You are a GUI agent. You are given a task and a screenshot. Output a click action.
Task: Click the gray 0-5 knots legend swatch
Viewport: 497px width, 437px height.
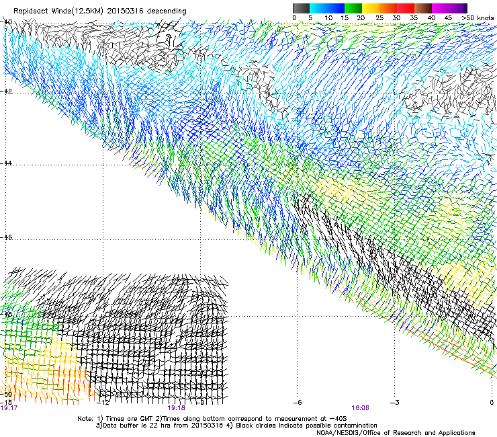tap(301, 8)
